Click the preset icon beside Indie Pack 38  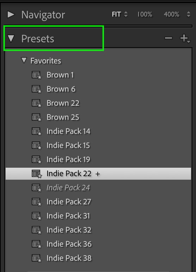[x=36, y=258]
